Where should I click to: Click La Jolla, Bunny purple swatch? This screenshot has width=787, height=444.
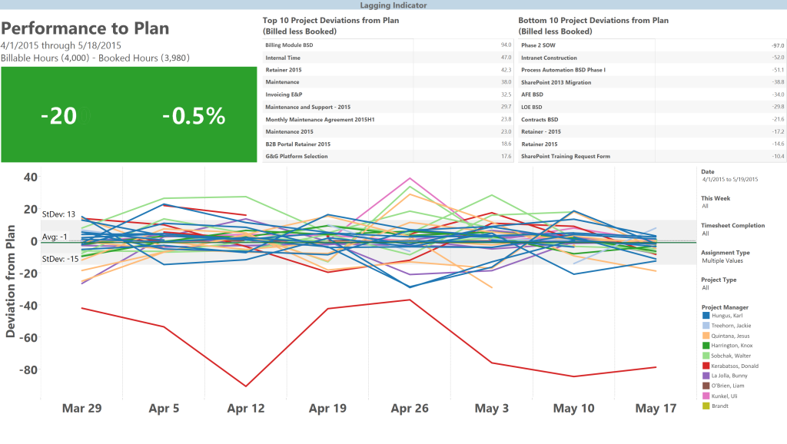706,376
